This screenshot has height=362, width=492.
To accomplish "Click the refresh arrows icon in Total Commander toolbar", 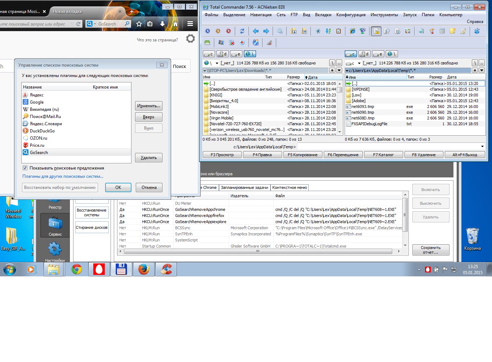I will 242,31.
